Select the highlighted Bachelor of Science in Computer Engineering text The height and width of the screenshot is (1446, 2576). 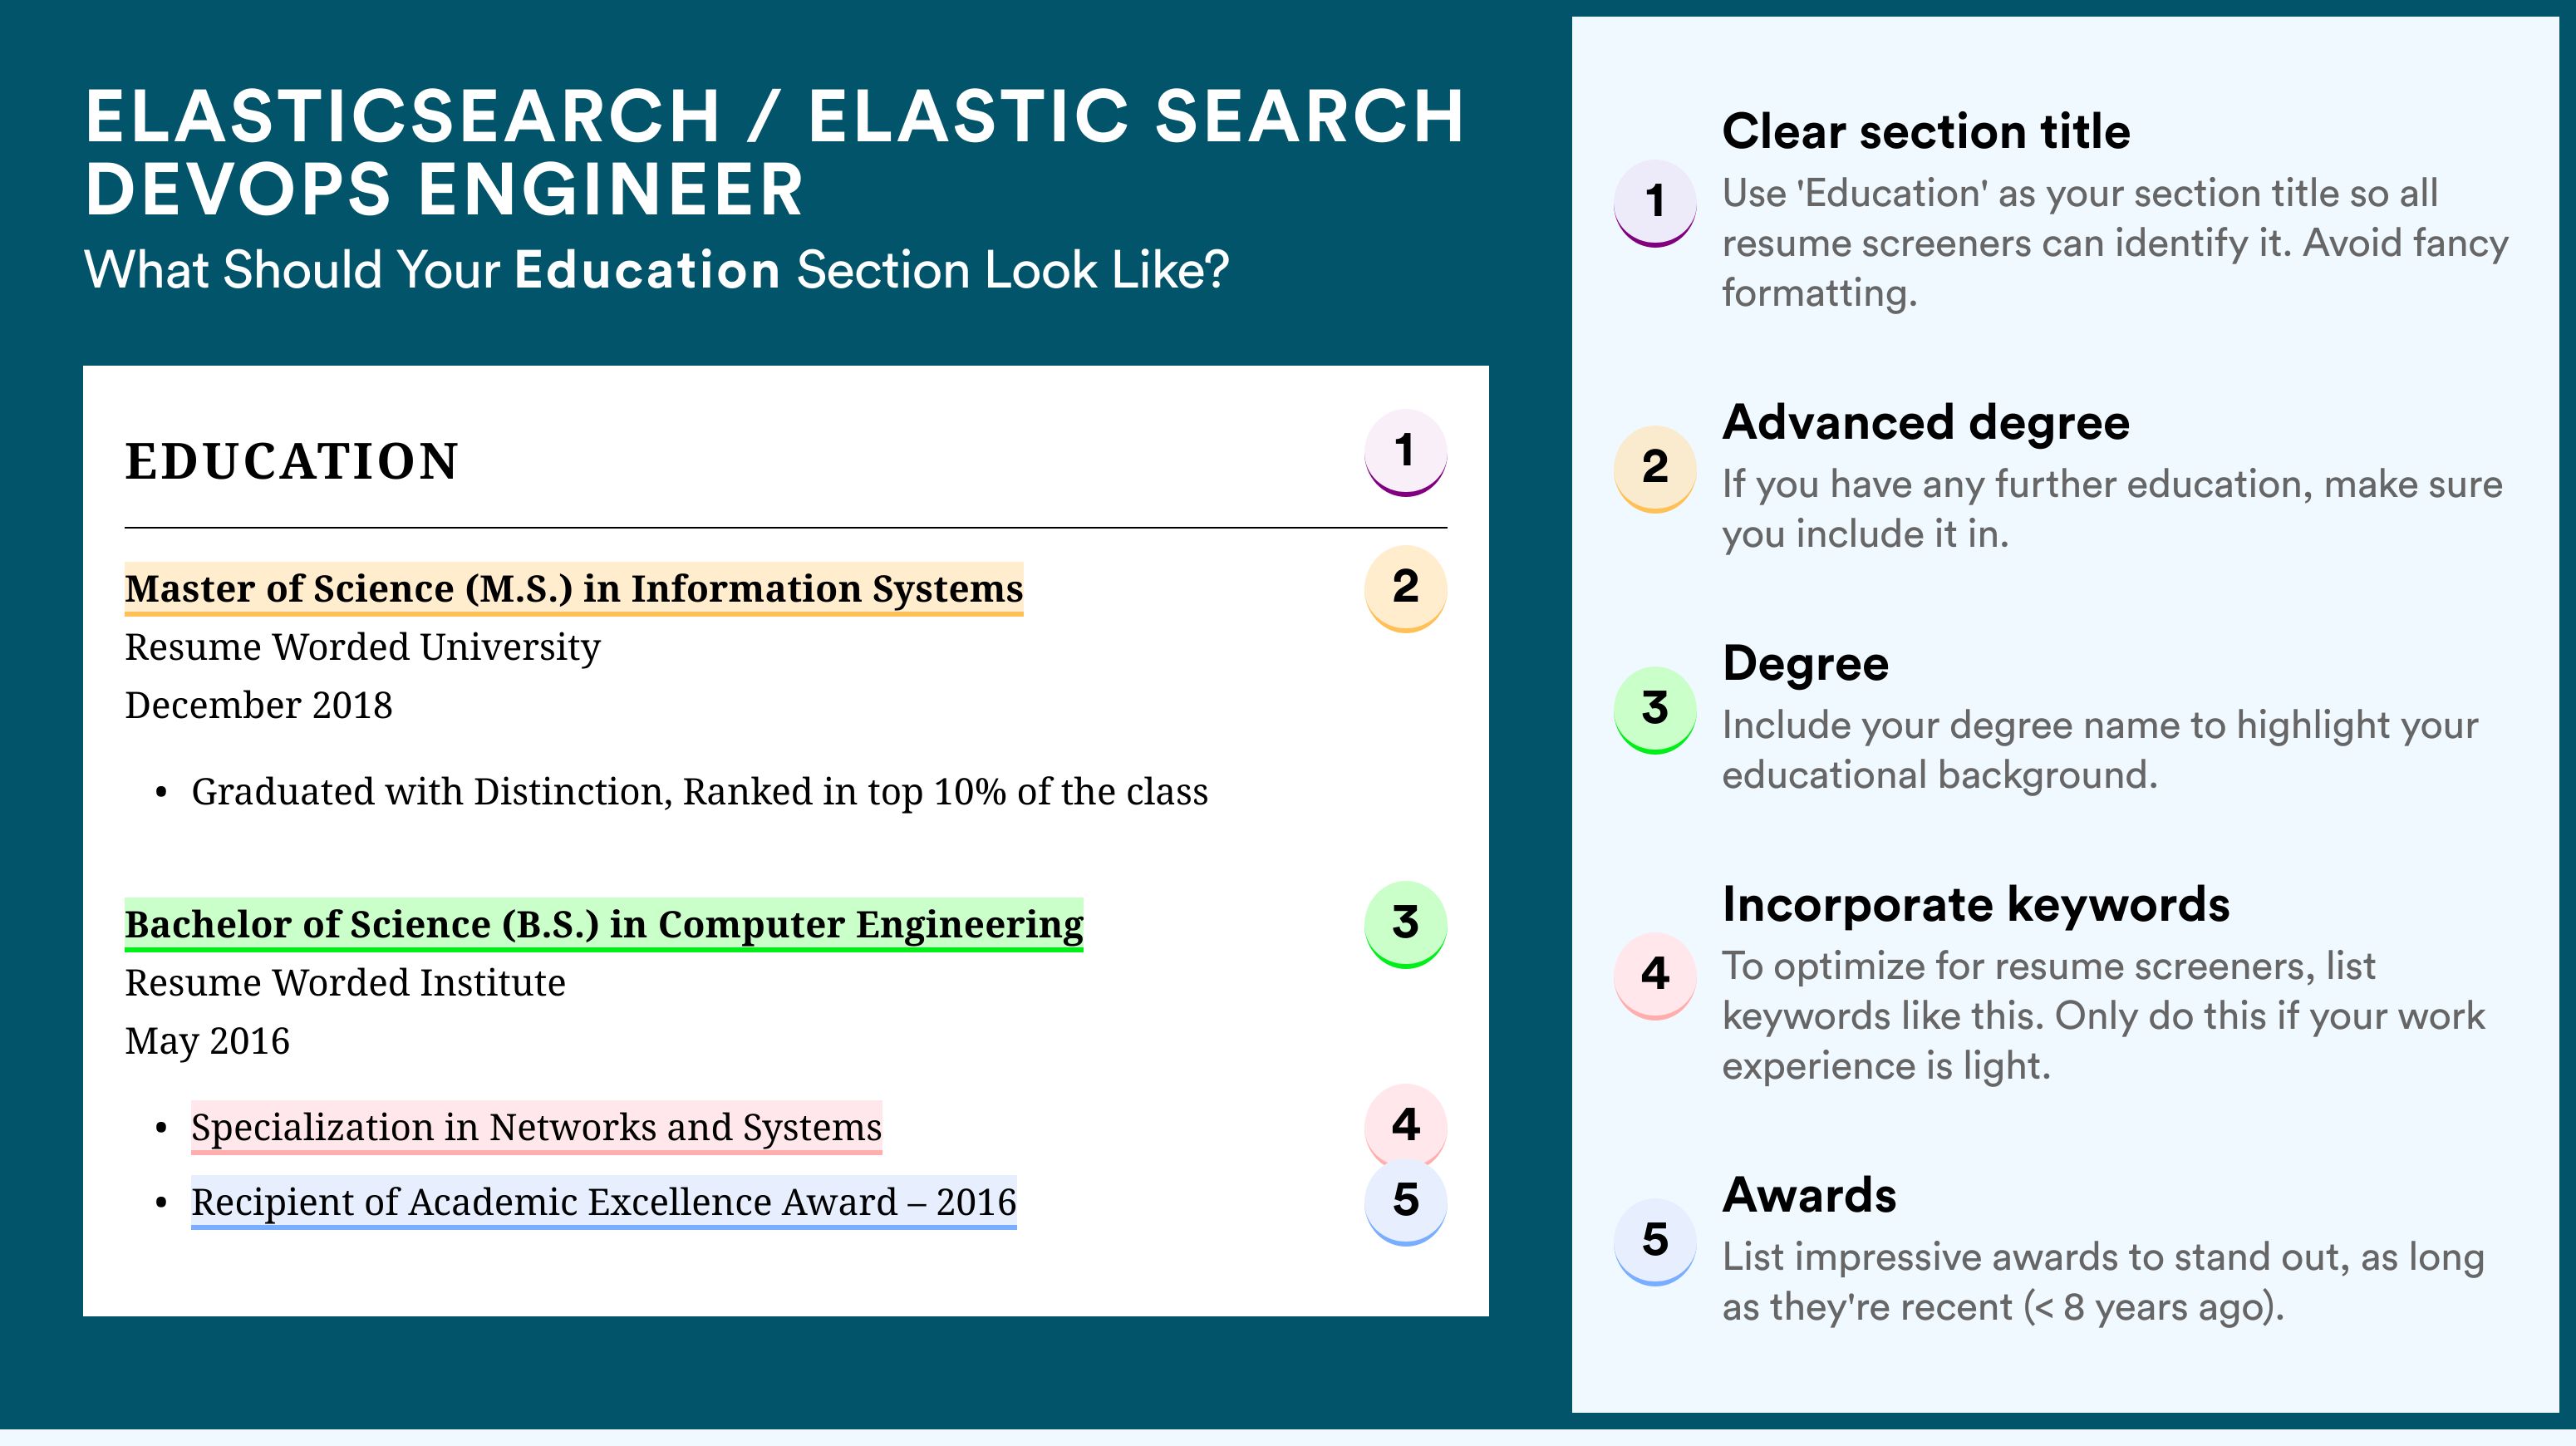(x=604, y=925)
